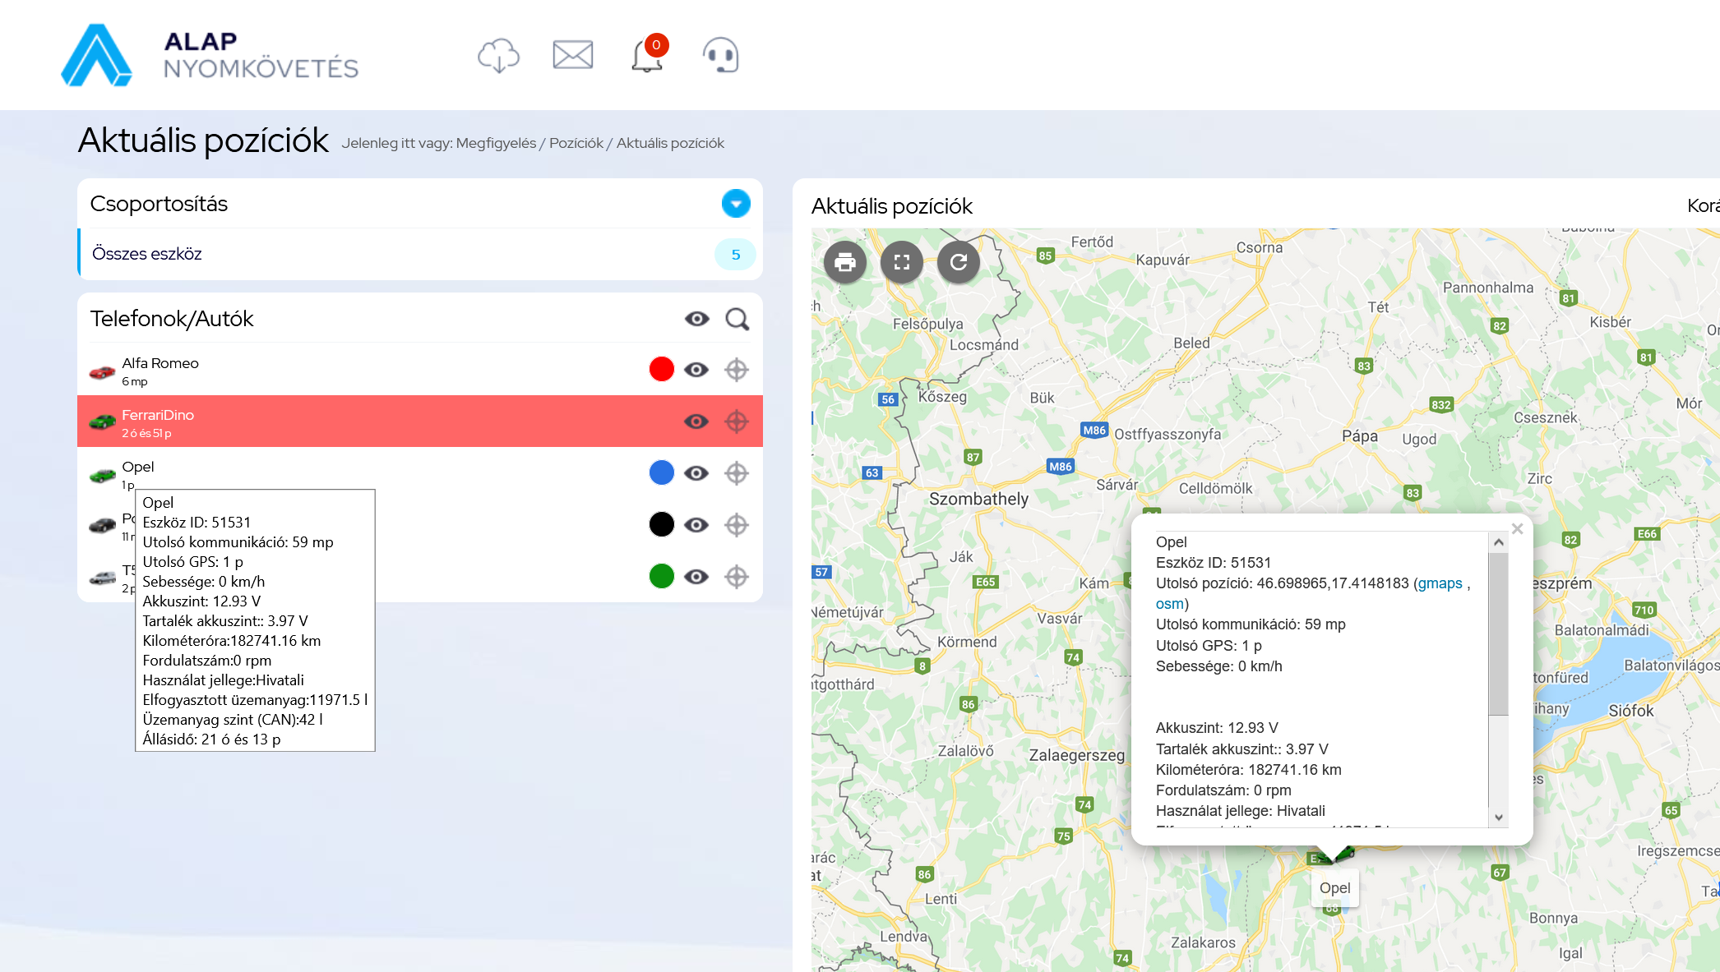The image size is (1720, 972).
Task: Toggle visibility of FerrariDino
Action: (x=696, y=422)
